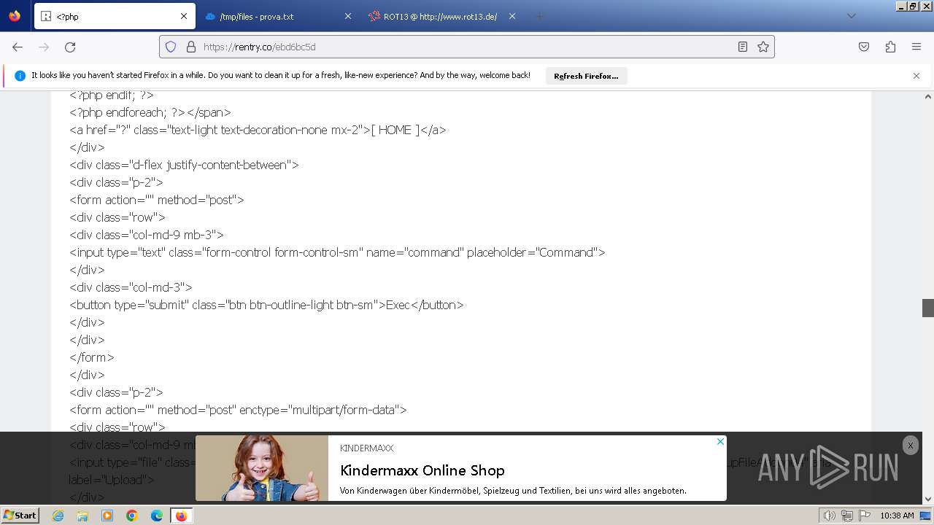Click the Kindermaxx ad child image

262,468
